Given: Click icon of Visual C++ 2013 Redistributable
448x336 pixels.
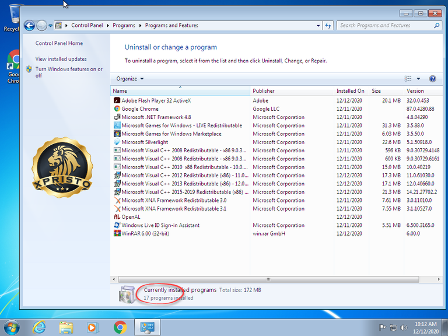Looking at the screenshot, I should tap(117, 183).
